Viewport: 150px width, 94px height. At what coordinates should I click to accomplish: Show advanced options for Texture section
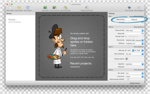pyautogui.click(x=138, y=27)
